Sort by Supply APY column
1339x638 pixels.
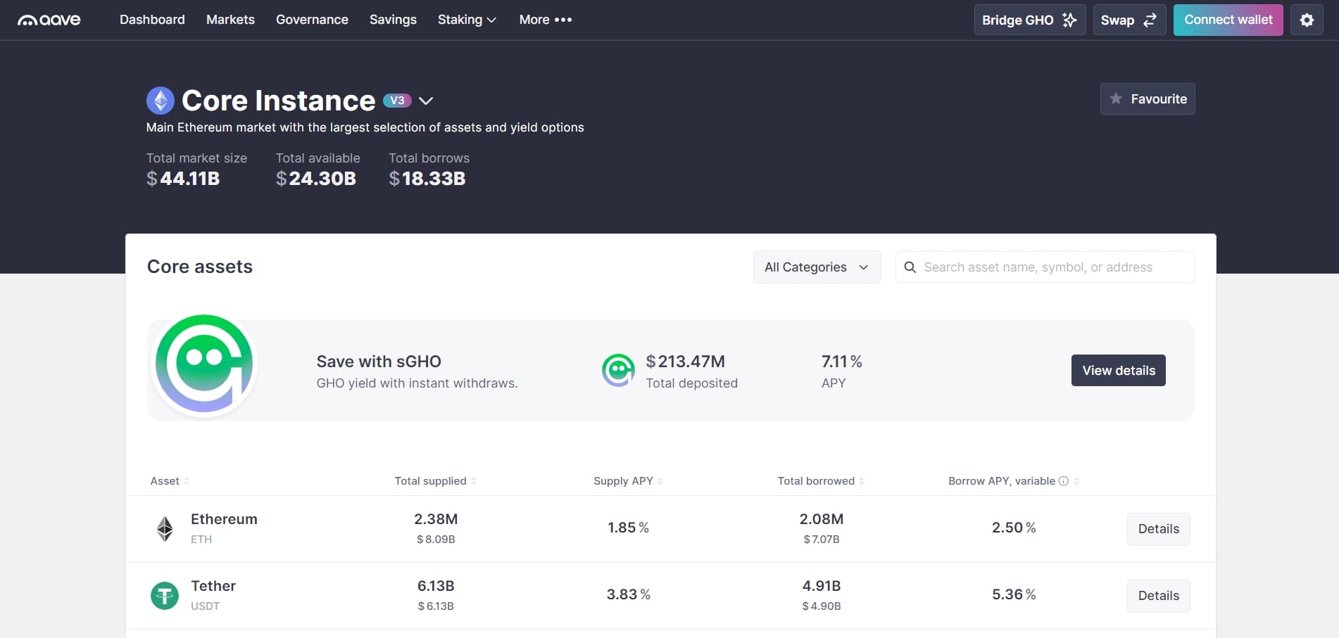628,481
